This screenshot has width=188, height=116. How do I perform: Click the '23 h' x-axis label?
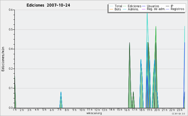[x=180, y=110]
